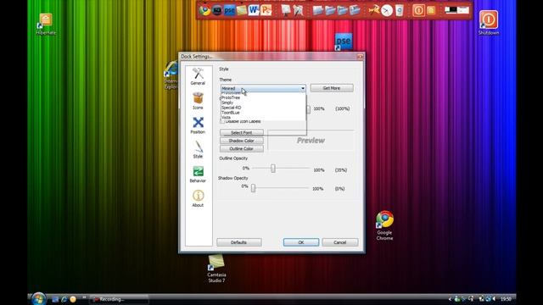Click the Get More themes button
Viewport: 543px width, 305px height.
point(332,88)
